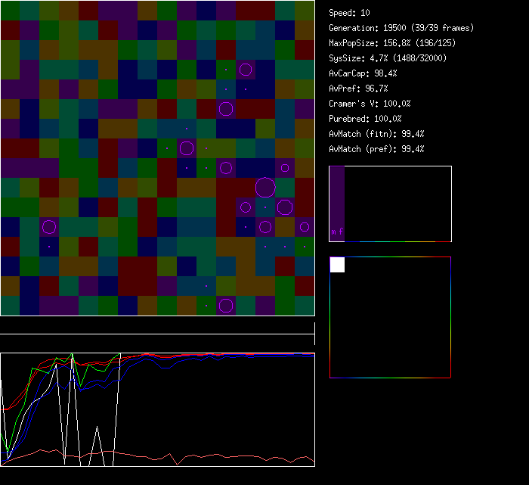Click the white square in the rainbow-bordered box
Screen dimensions: 529x485
click(x=338, y=265)
